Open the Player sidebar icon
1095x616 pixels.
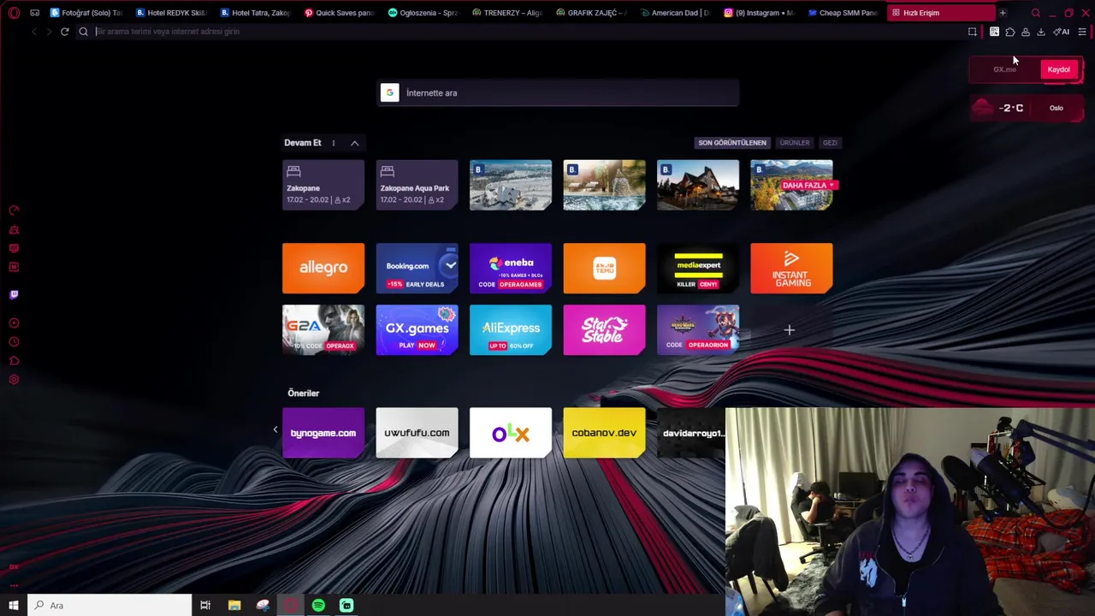14,323
